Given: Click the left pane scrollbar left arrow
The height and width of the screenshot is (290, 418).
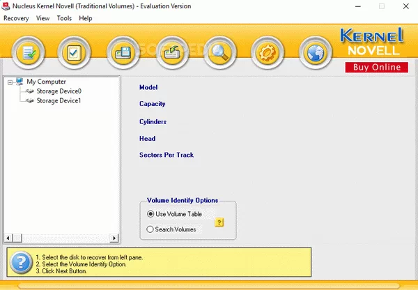Looking at the screenshot, I should pos(8,238).
